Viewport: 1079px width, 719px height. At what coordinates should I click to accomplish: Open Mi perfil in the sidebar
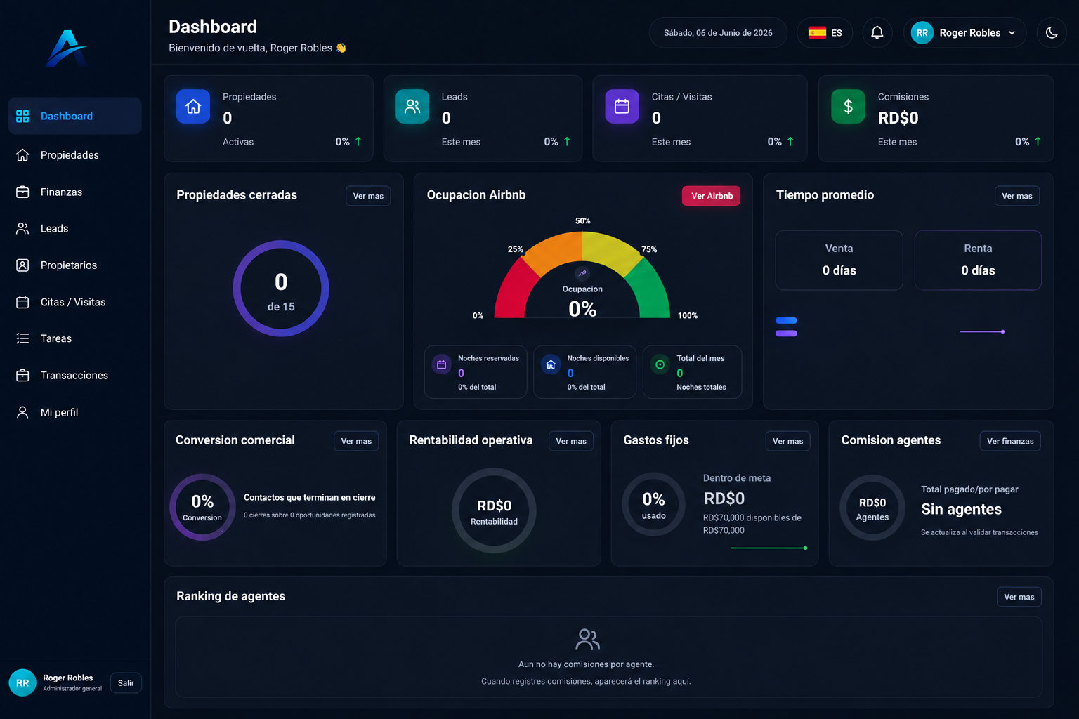coord(75,412)
